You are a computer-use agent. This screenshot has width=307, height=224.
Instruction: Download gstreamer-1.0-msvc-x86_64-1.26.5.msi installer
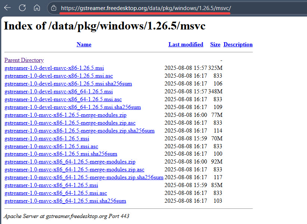point(51,185)
